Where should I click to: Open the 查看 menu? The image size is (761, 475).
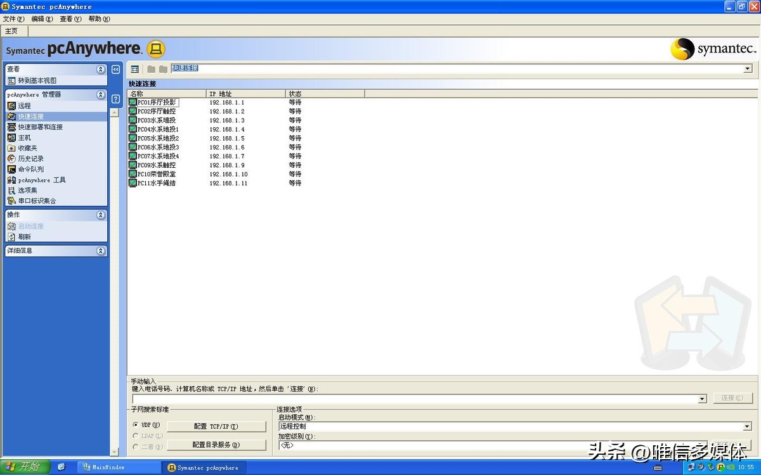coord(70,19)
